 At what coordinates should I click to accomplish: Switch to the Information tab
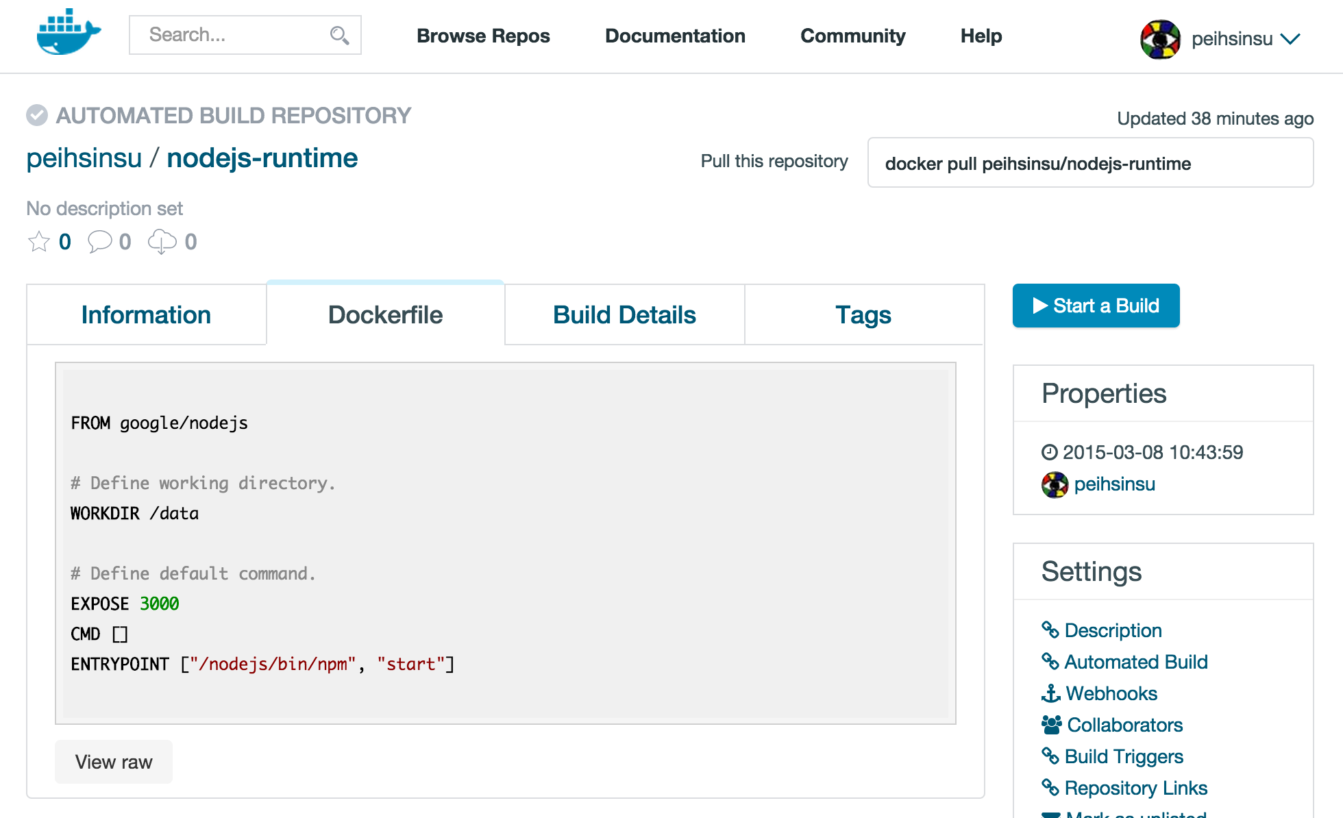pyautogui.click(x=146, y=315)
